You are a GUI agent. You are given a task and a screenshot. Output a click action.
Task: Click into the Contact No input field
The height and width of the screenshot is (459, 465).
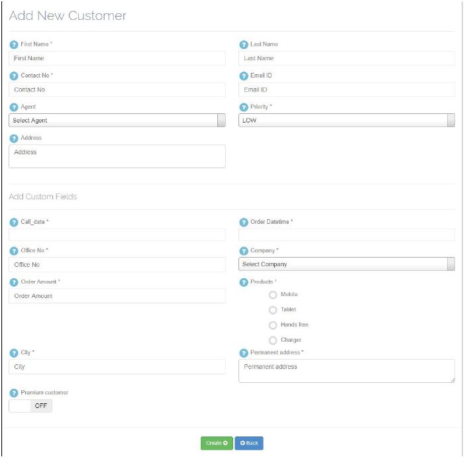pyautogui.click(x=117, y=89)
